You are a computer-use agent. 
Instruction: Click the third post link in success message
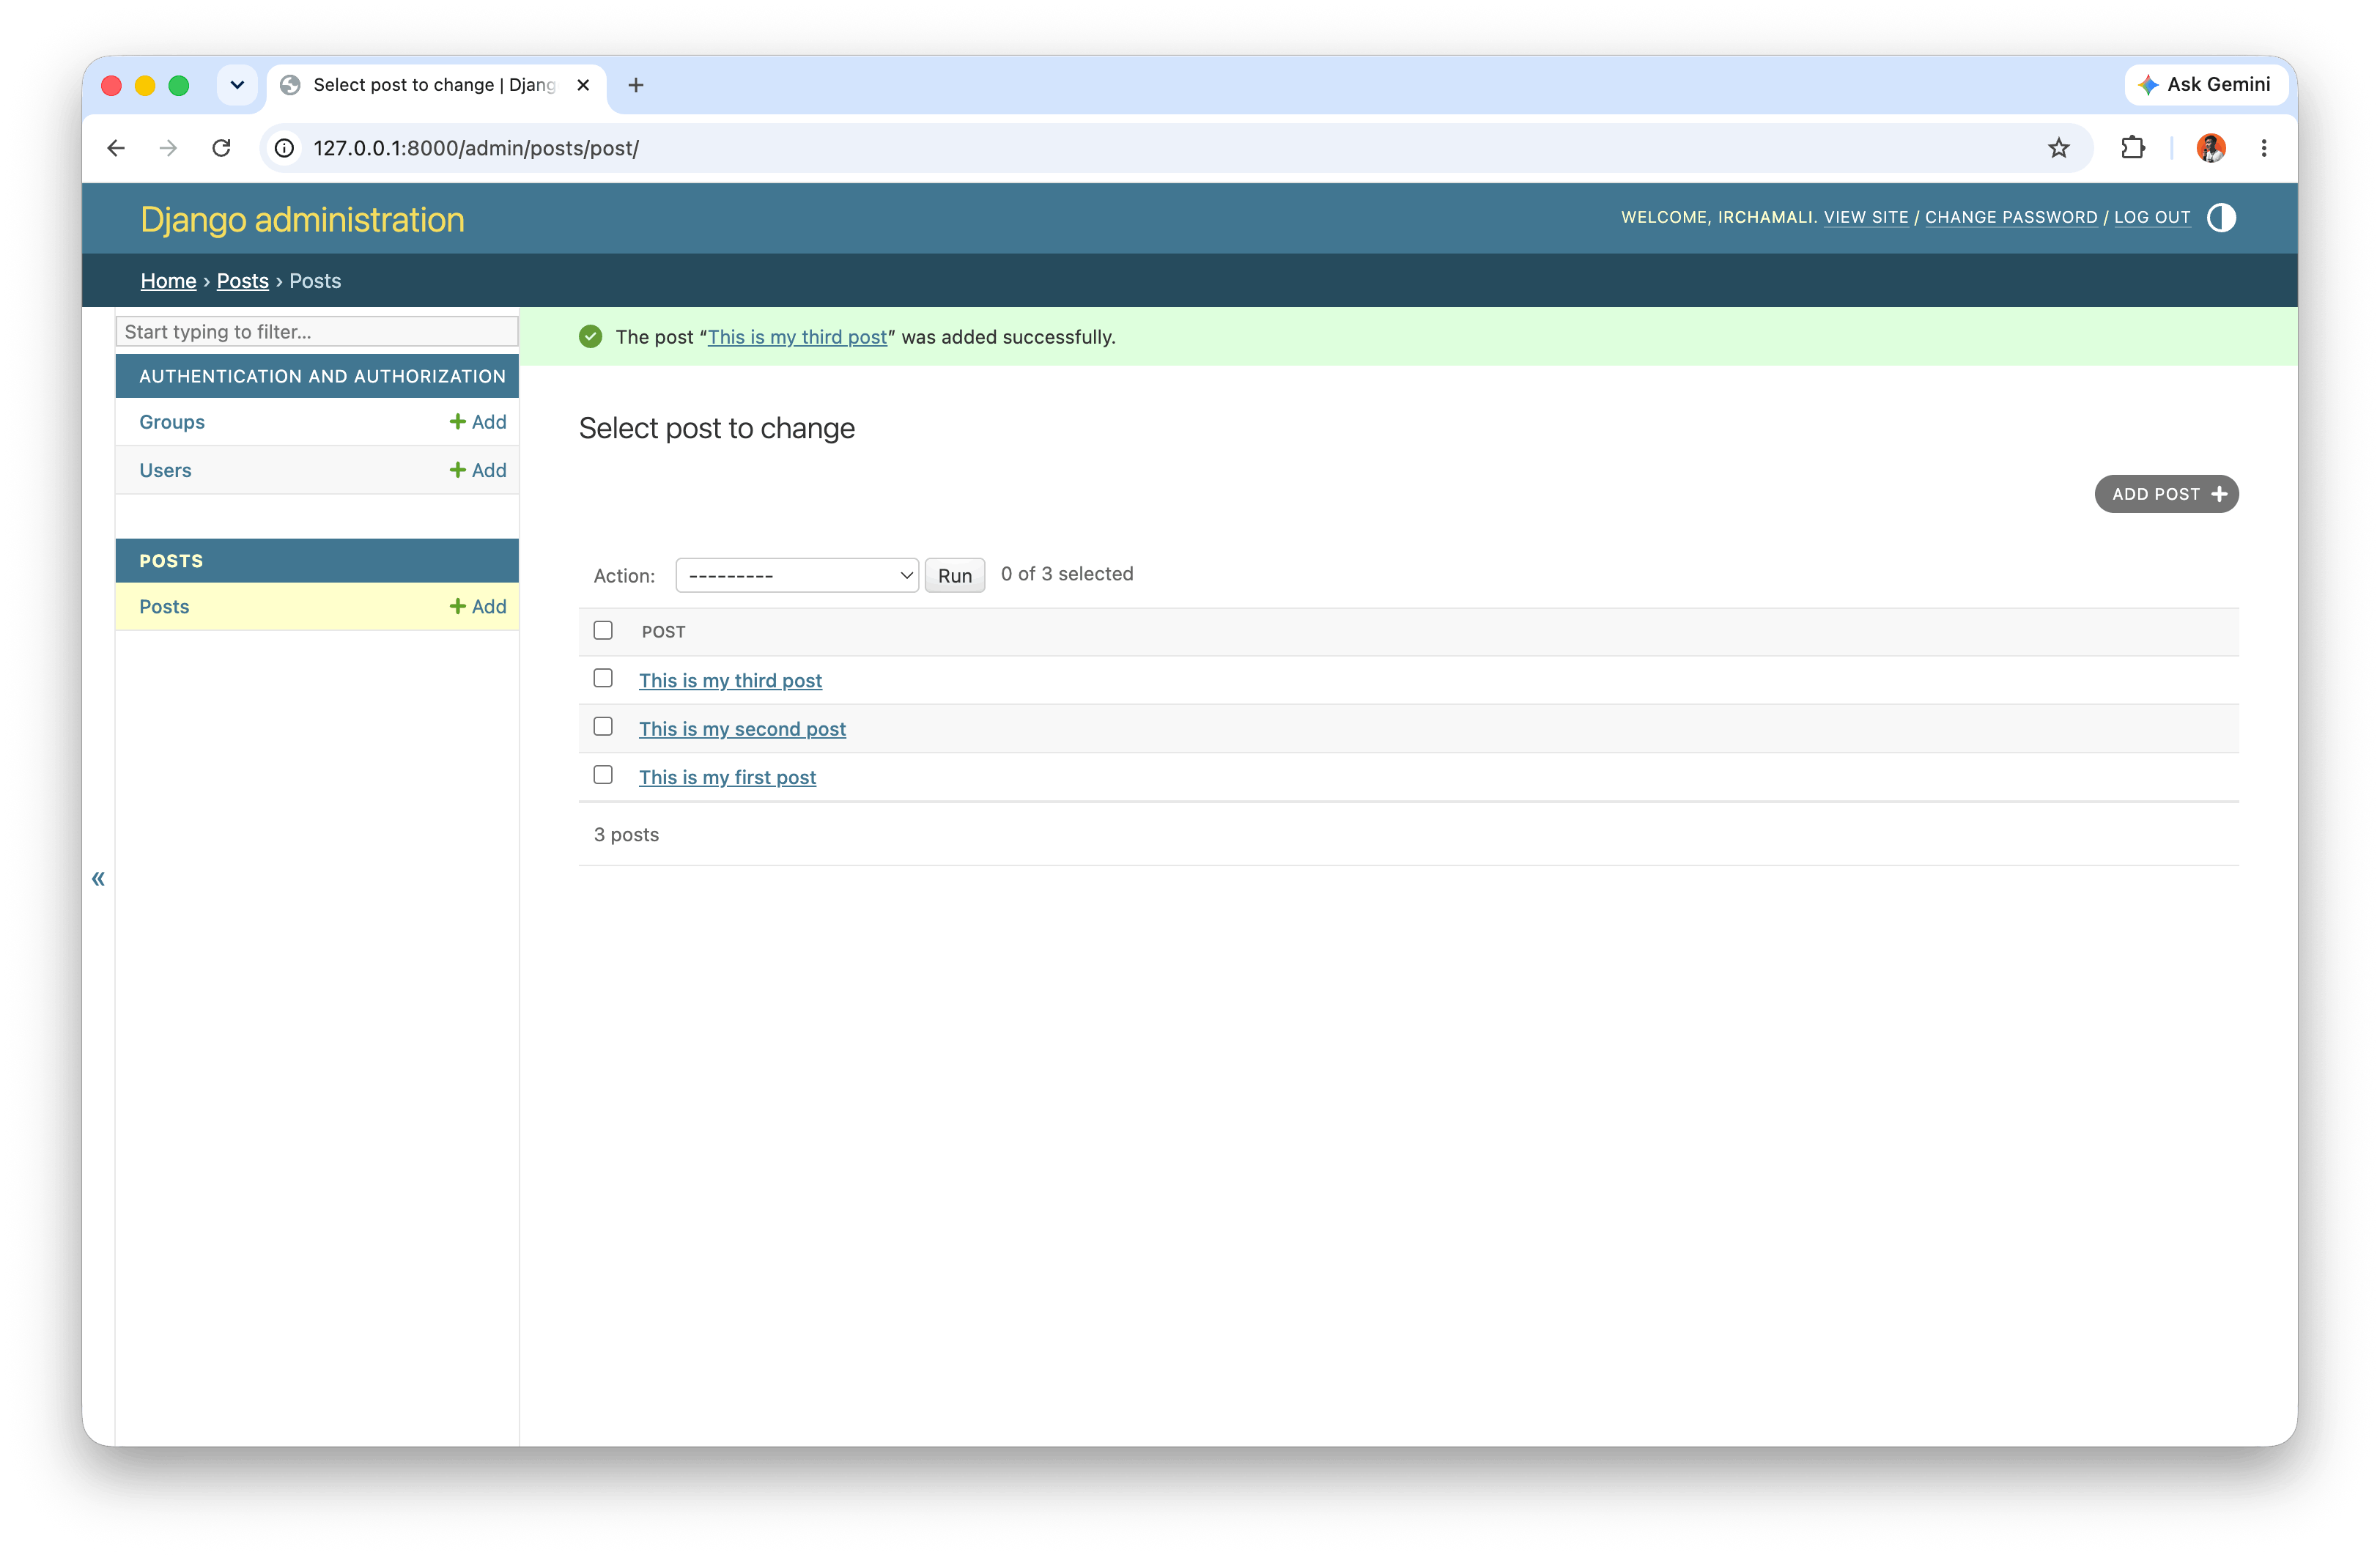pyautogui.click(x=797, y=337)
